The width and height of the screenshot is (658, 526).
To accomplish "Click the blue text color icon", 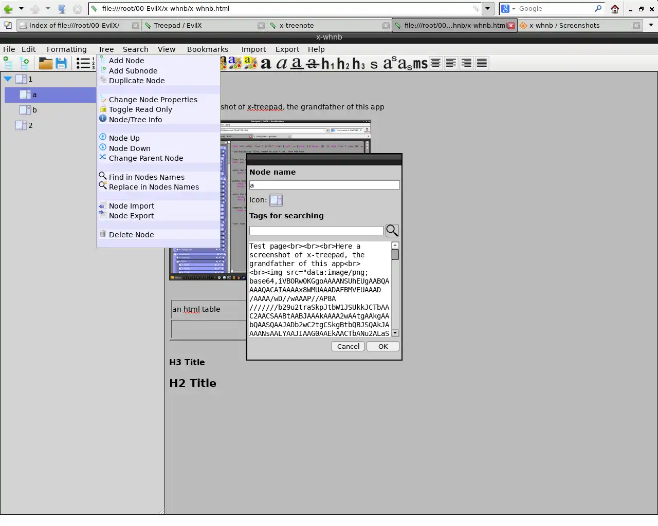I will point(235,63).
